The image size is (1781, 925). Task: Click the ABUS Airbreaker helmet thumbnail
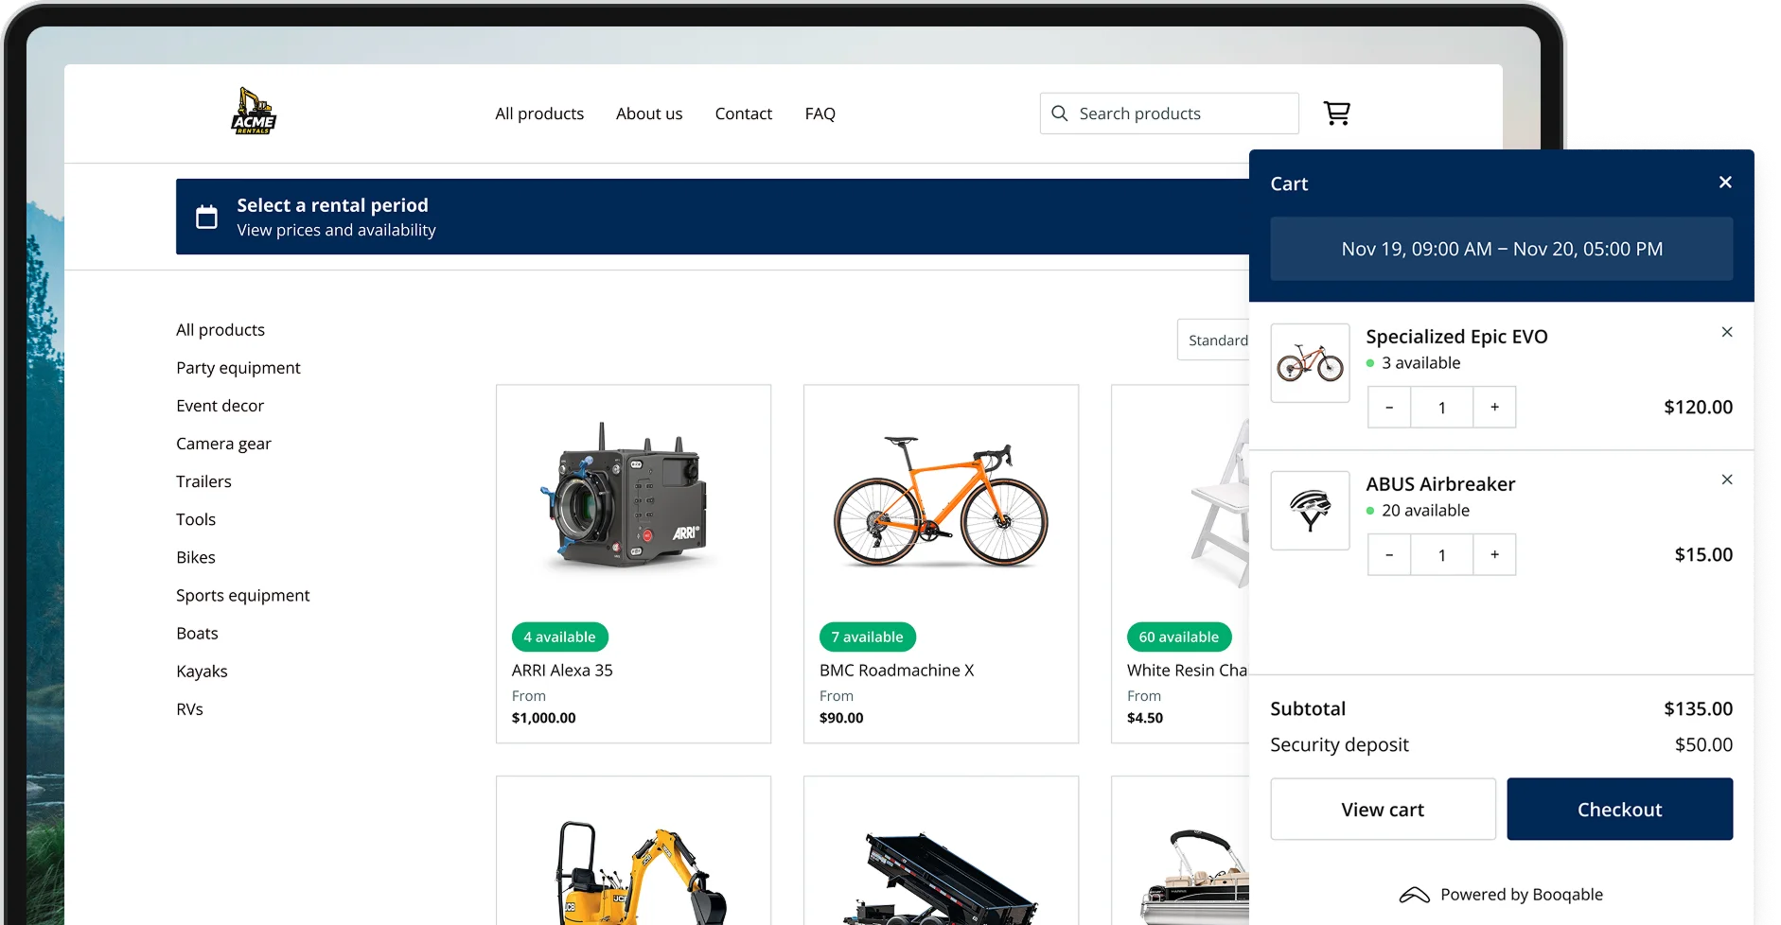1311,511
